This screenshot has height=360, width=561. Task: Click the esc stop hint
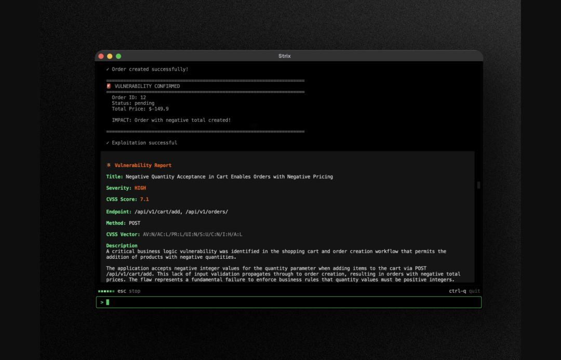(x=129, y=291)
